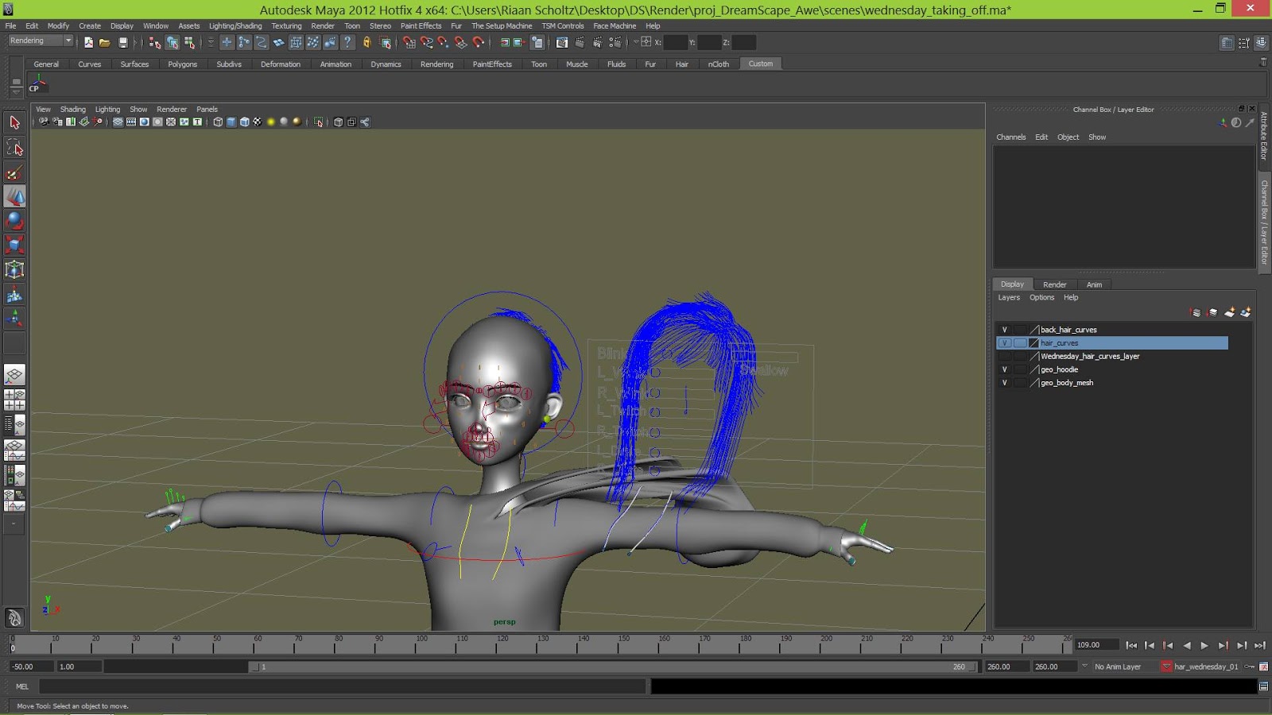This screenshot has height=715, width=1272.
Task: Open the Attribute Editor side tab
Action: 1263,136
